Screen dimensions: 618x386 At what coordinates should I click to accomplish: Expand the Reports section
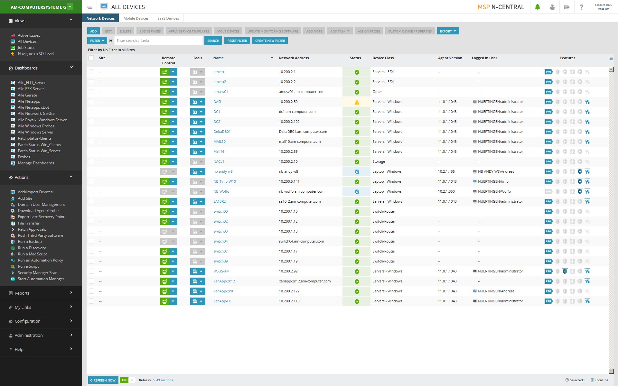point(41,293)
